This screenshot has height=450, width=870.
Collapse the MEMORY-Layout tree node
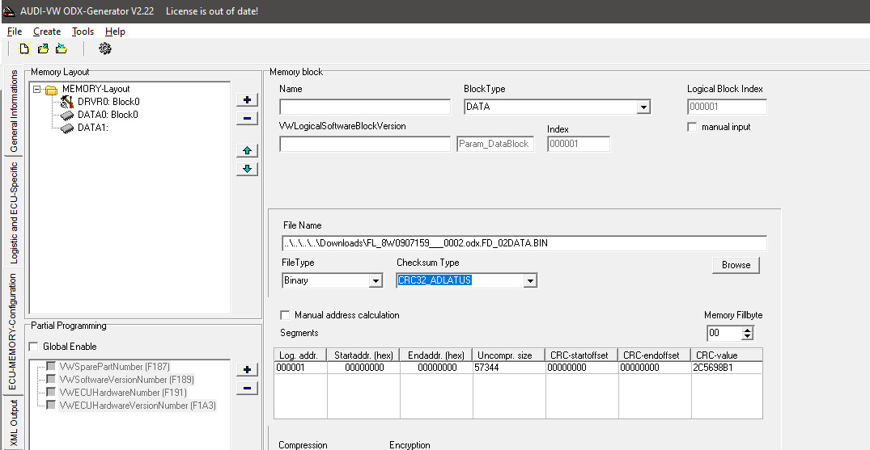click(36, 89)
